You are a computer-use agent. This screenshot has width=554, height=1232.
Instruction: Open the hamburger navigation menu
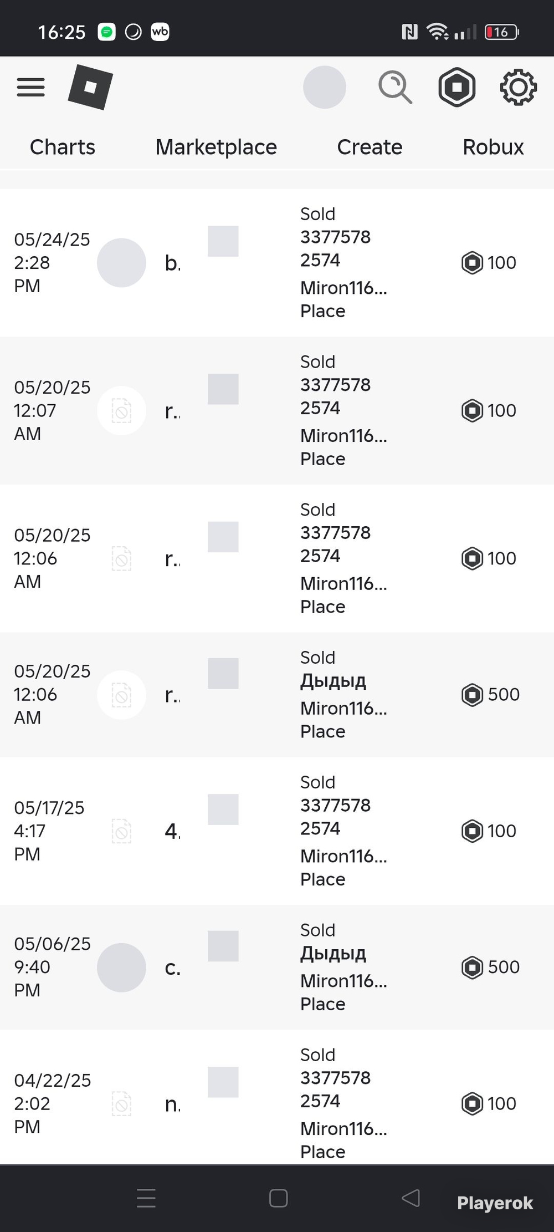click(x=30, y=87)
